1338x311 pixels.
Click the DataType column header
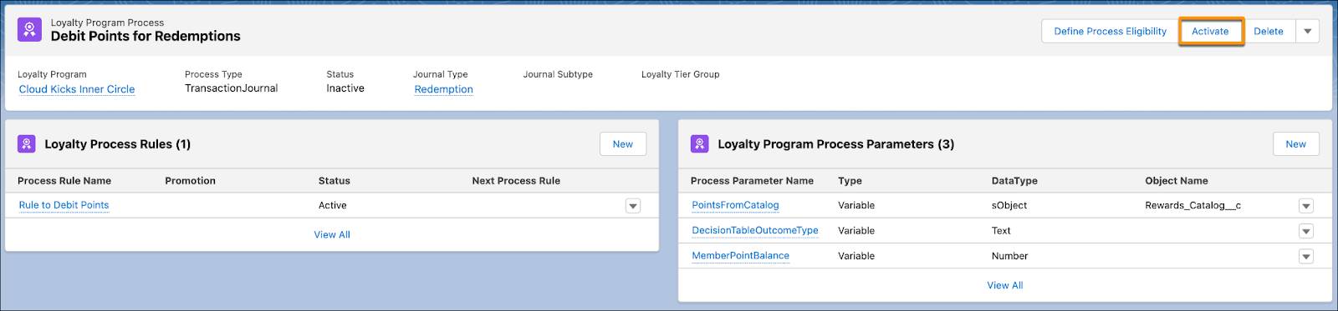click(1014, 181)
